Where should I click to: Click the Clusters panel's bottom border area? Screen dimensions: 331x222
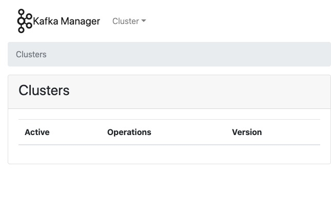pos(169,163)
